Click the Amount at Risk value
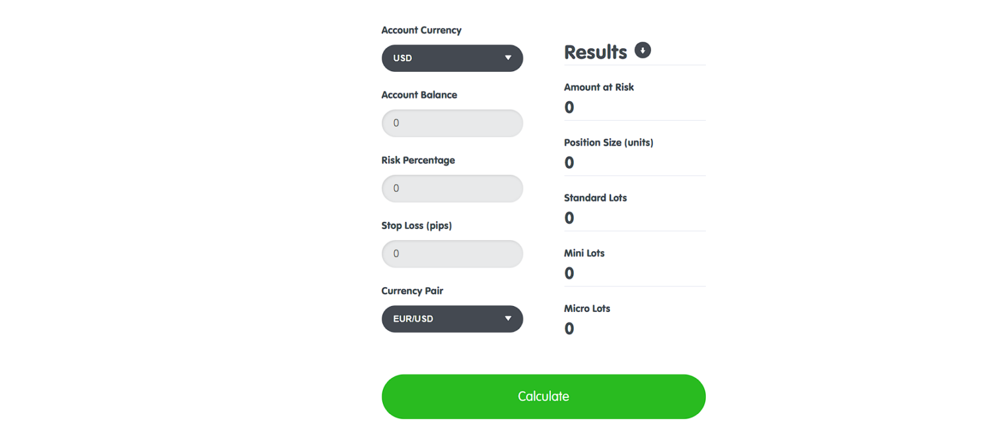Viewport: 1004px width, 432px height. point(569,107)
